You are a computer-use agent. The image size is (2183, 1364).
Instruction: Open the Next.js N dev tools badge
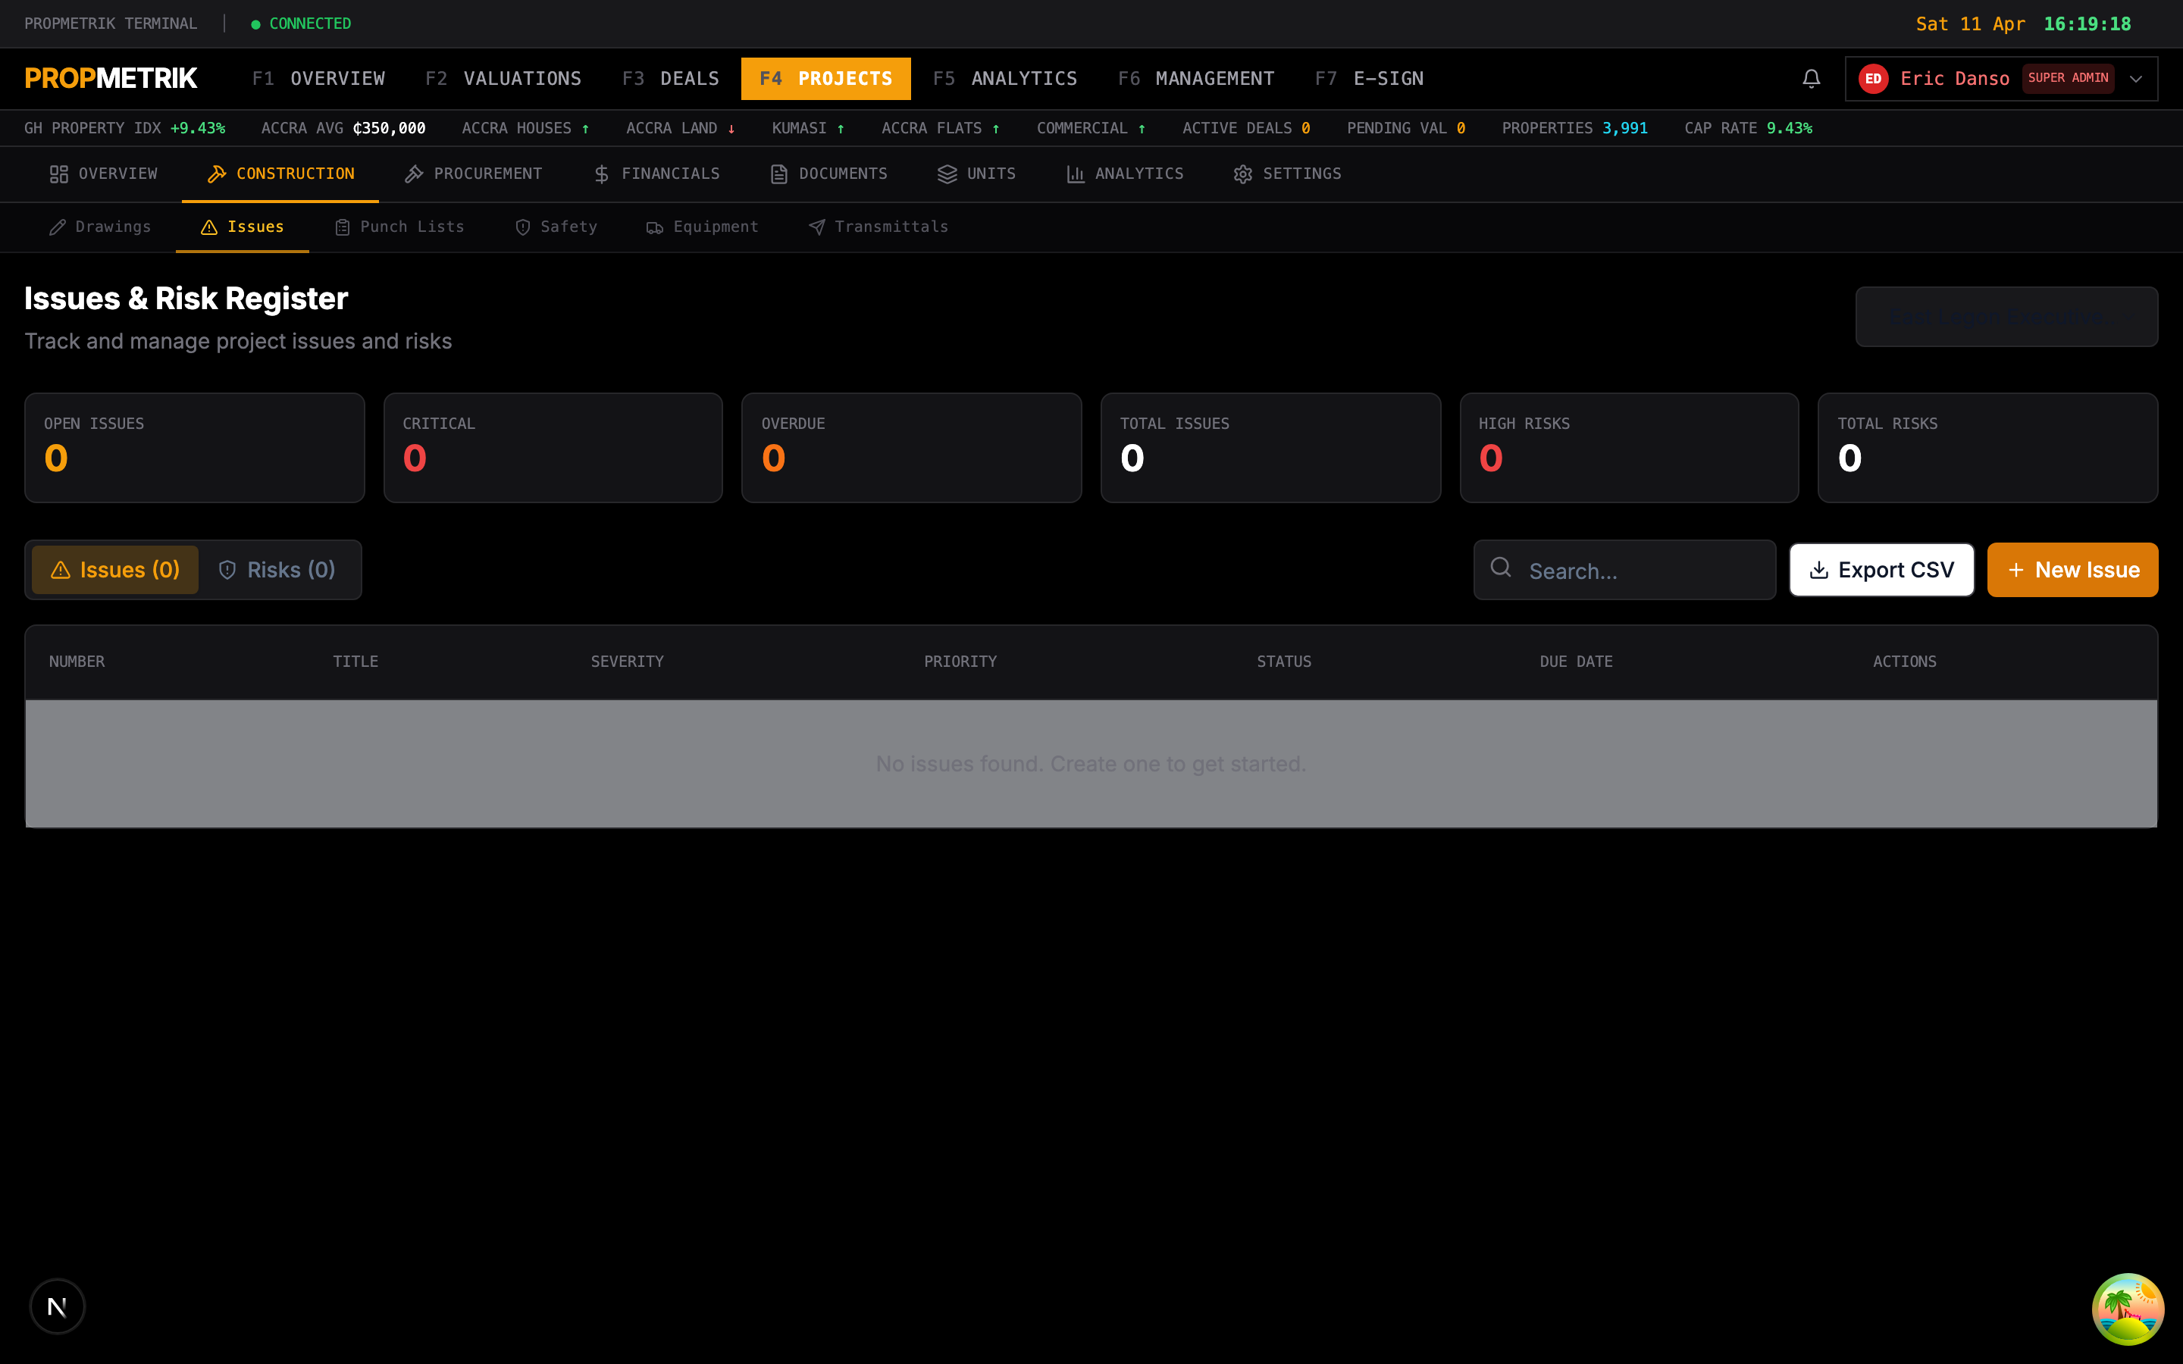(57, 1306)
